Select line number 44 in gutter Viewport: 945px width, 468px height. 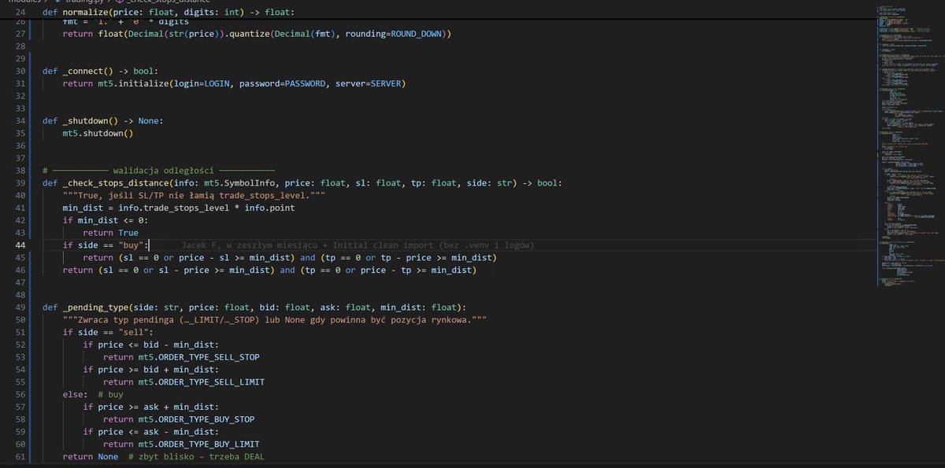click(x=21, y=245)
